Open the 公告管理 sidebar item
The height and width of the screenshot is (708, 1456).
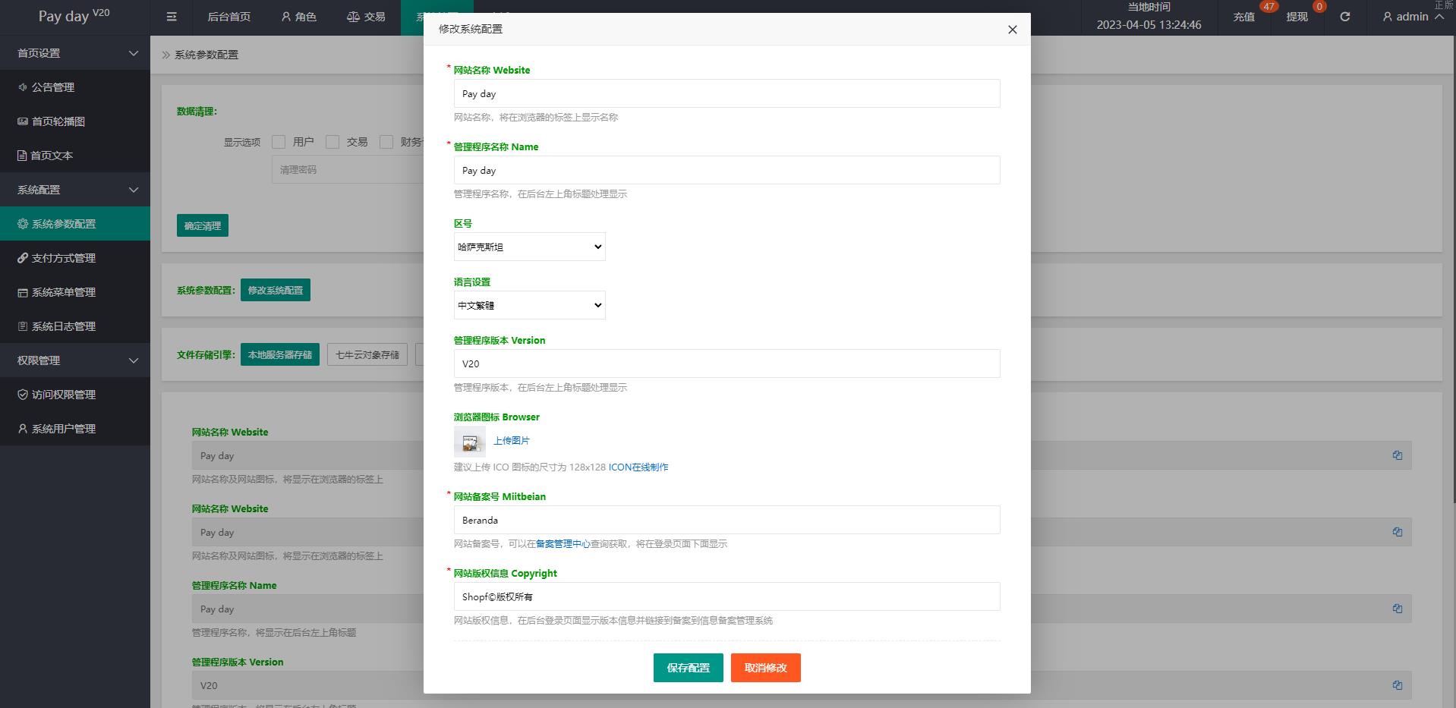pos(75,87)
